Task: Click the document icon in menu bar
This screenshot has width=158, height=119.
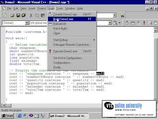Action: (4, 8)
